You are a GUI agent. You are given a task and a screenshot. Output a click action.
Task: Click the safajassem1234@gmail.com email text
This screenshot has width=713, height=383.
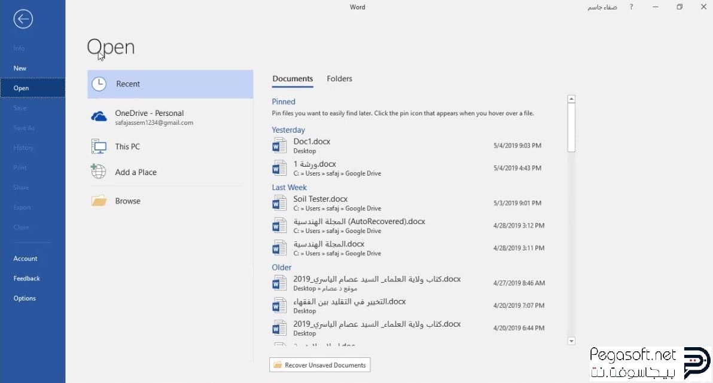tap(154, 122)
